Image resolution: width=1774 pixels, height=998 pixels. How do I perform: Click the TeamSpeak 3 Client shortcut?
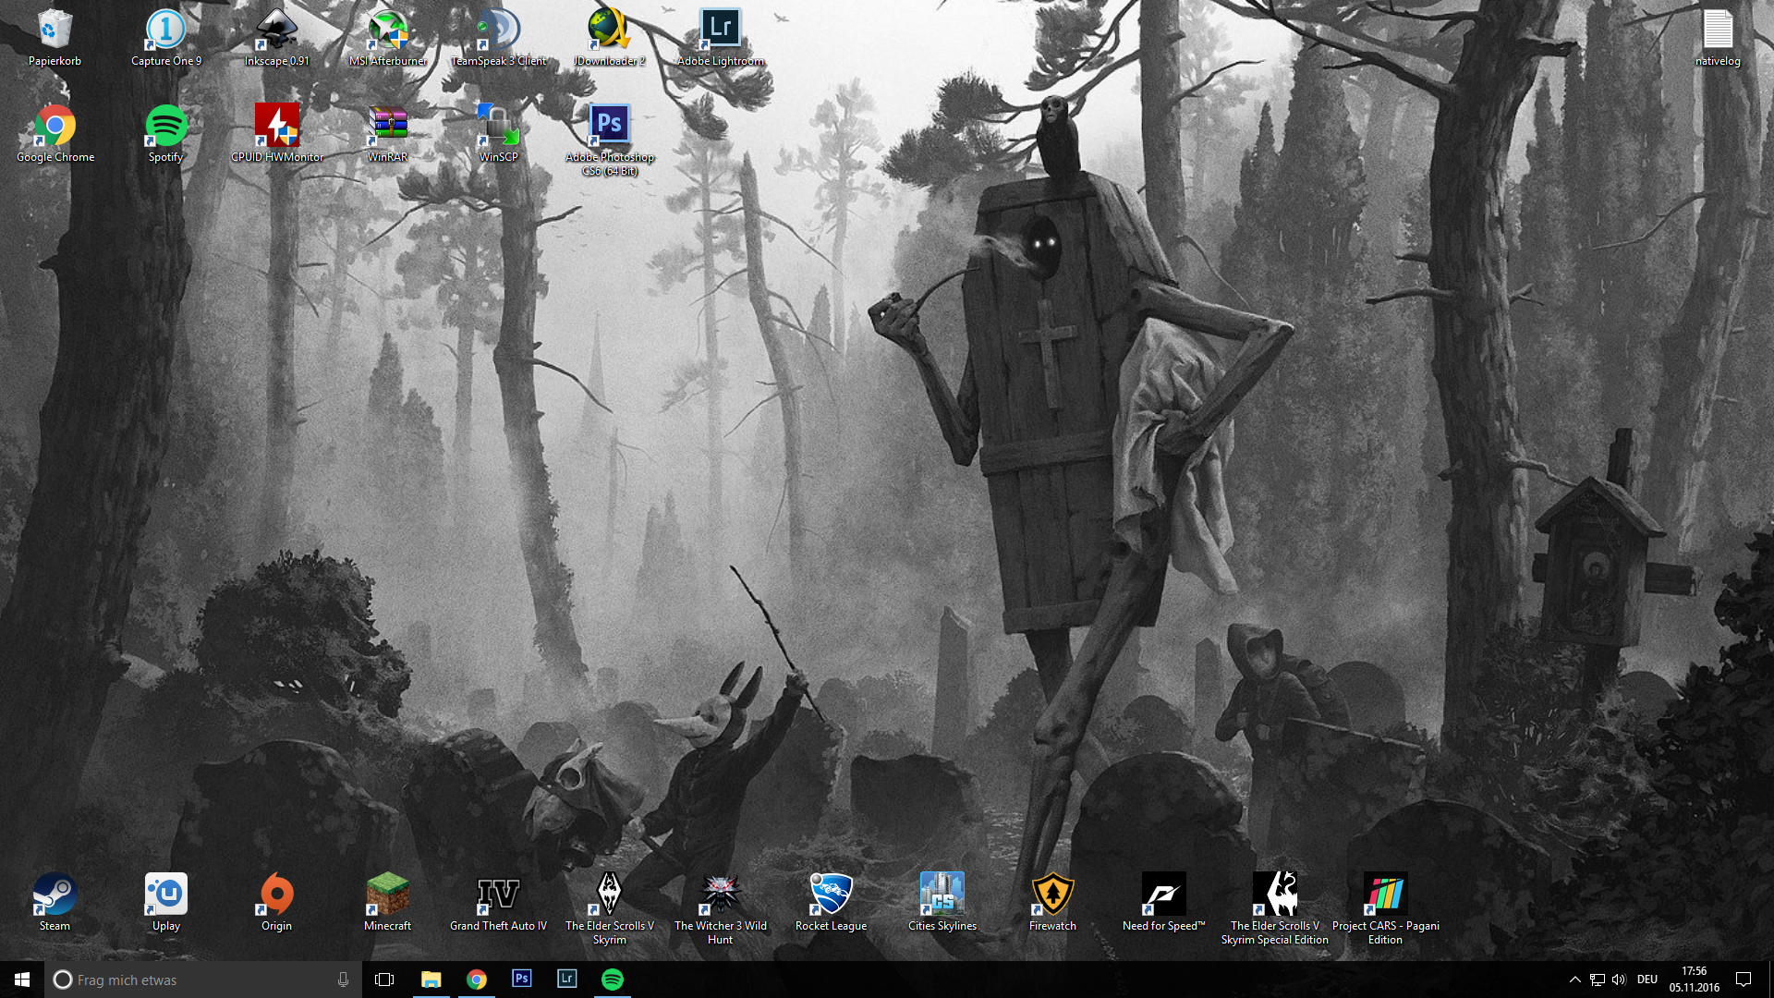click(498, 30)
